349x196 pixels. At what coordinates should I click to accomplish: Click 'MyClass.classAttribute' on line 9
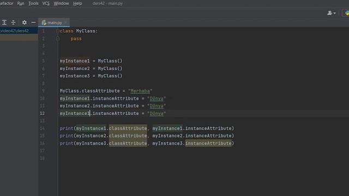click(89, 91)
